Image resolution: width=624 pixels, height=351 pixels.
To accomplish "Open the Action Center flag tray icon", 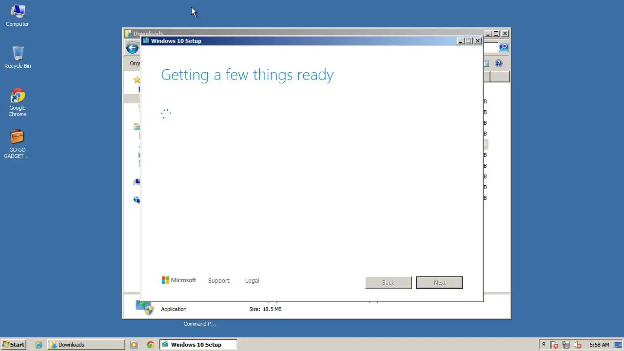I will pos(554,345).
